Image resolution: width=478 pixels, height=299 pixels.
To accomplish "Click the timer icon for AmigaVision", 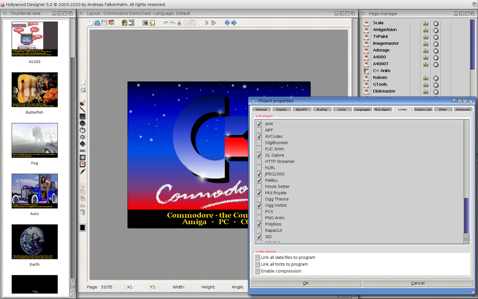I will pos(436,30).
